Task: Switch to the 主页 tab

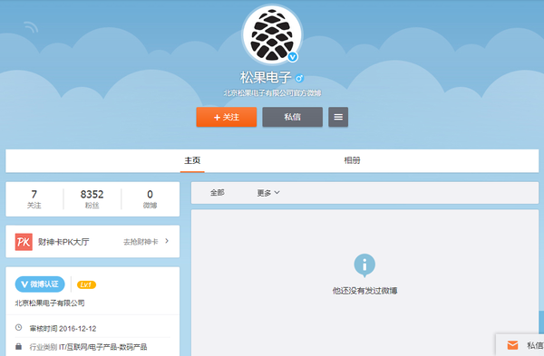Action: pos(192,160)
